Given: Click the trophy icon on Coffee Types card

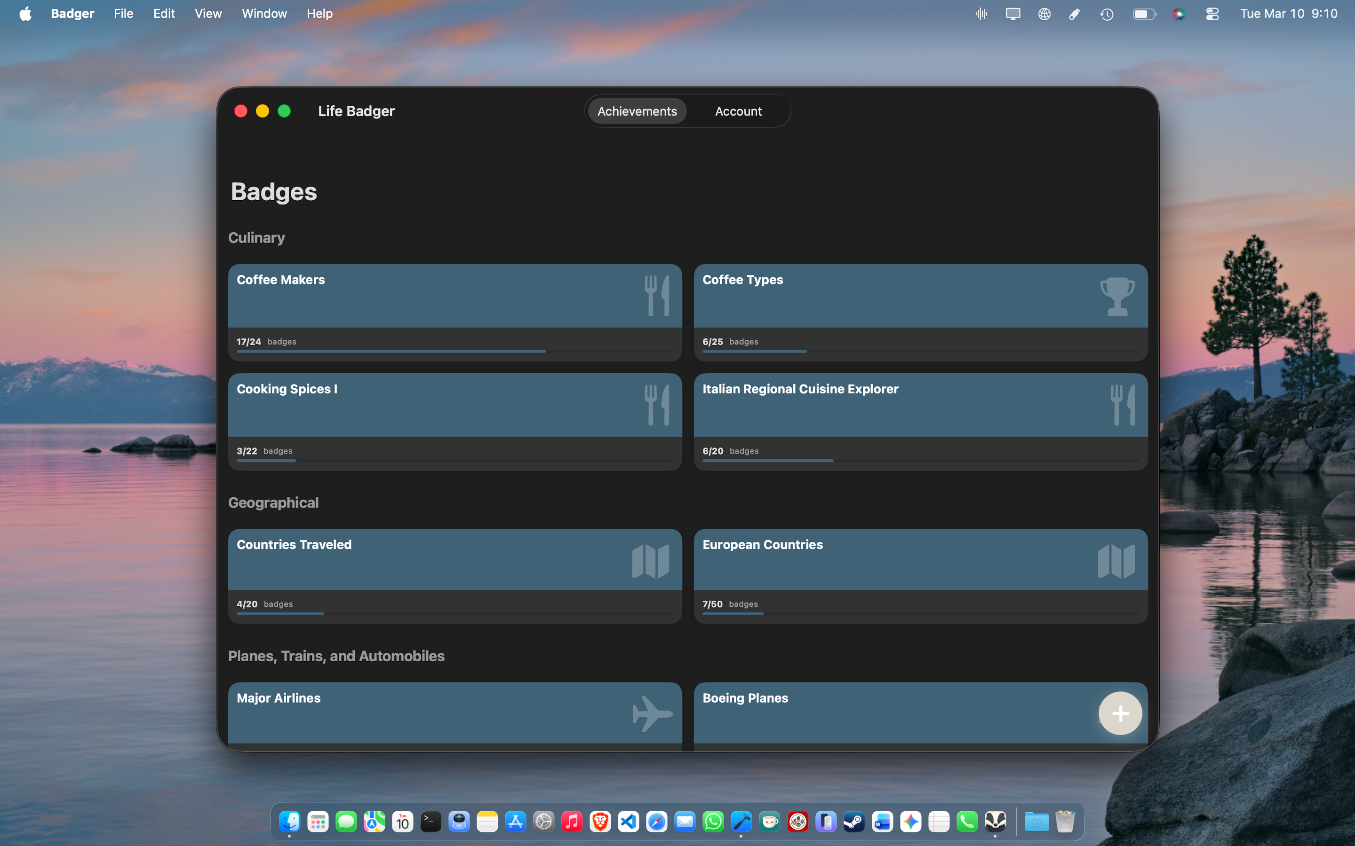Looking at the screenshot, I should click(1117, 296).
